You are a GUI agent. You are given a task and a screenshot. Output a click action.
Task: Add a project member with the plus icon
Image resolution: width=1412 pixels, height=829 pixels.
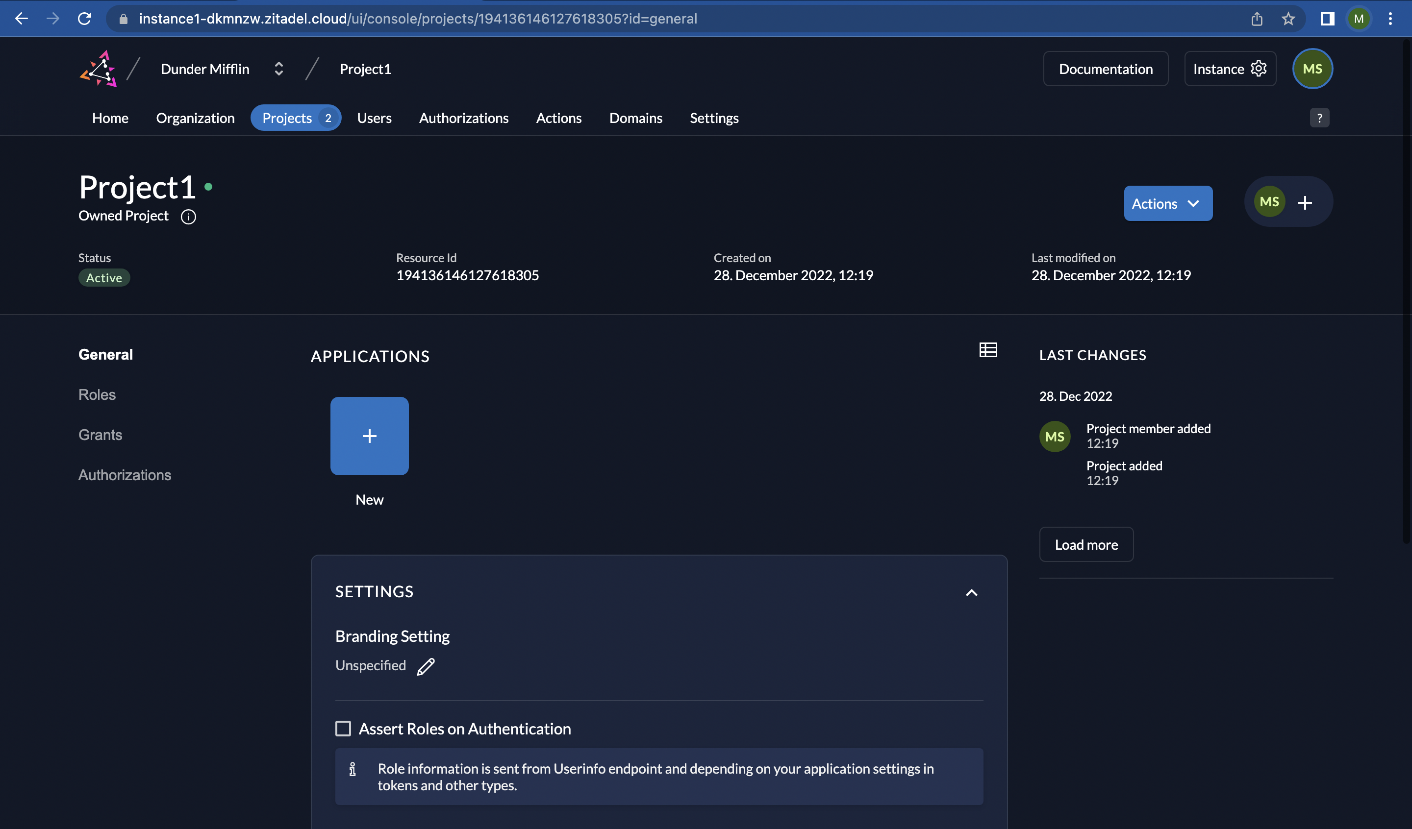tap(1305, 202)
